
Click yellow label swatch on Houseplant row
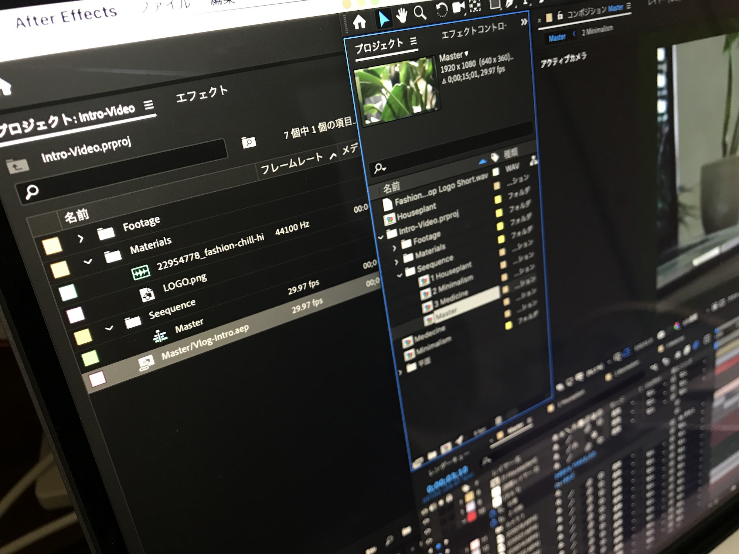[x=498, y=199]
